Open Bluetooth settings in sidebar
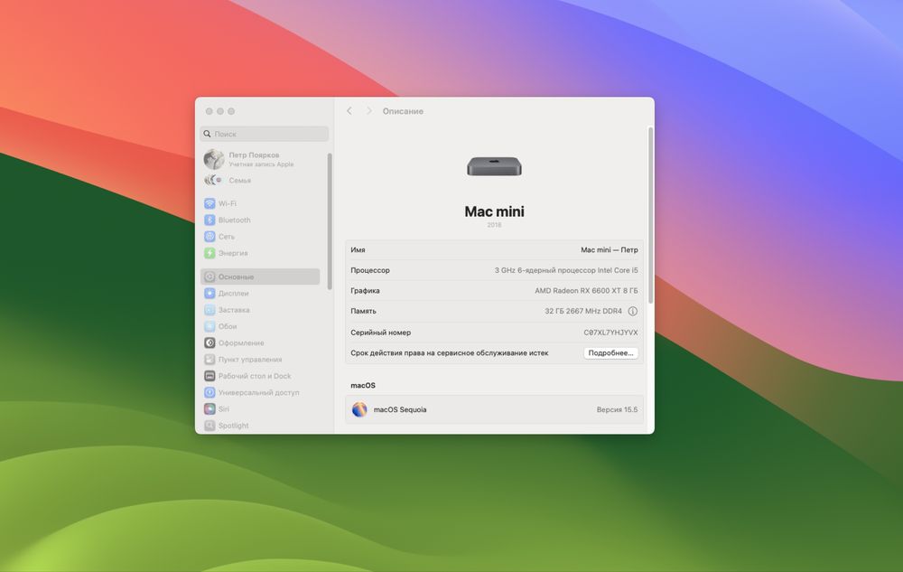Screen dimensions: 903x572 (x=228, y=220)
